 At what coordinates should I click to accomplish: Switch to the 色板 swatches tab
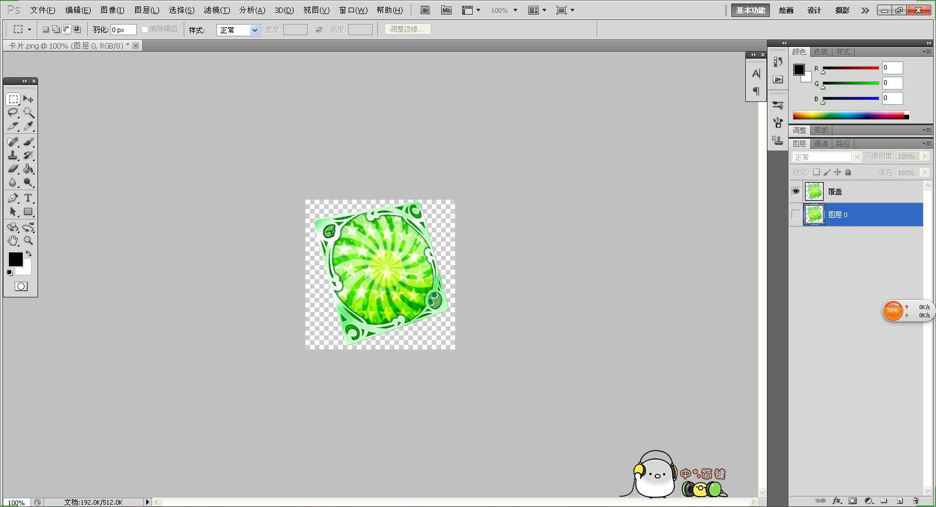point(821,52)
